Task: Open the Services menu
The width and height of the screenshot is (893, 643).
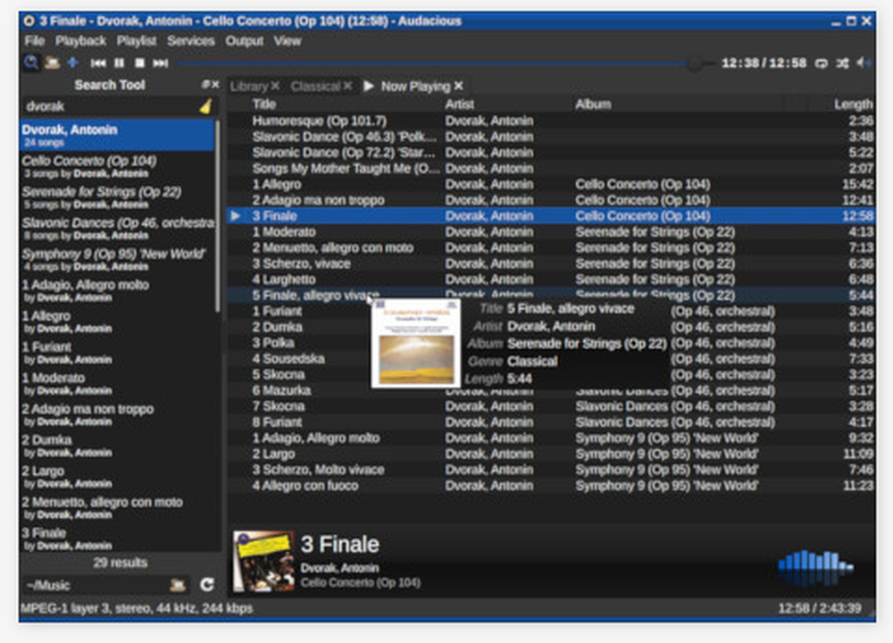Action: [190, 41]
